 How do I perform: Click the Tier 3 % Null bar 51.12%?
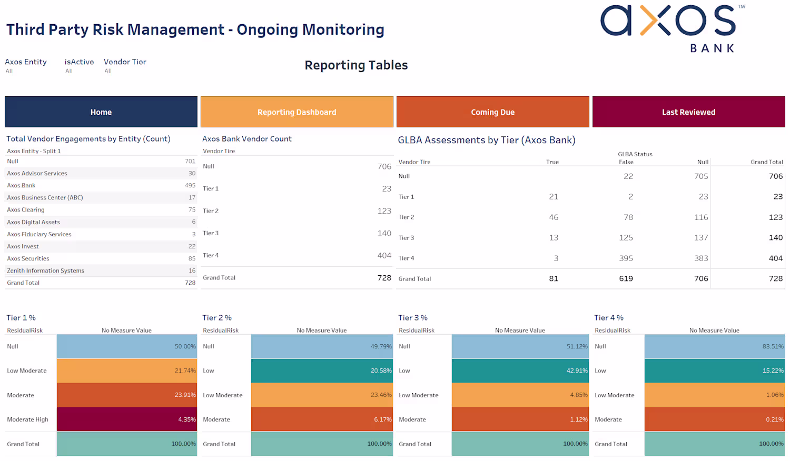(x=520, y=346)
